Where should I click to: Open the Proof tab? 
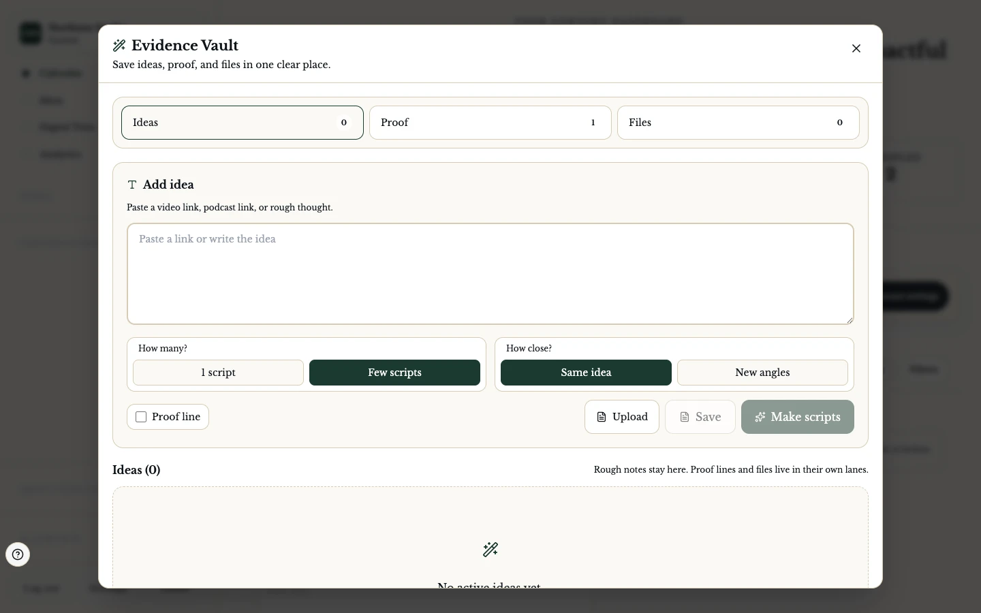click(490, 123)
